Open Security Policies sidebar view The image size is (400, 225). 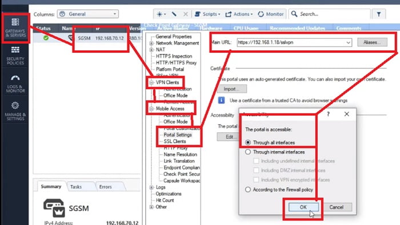(15, 55)
